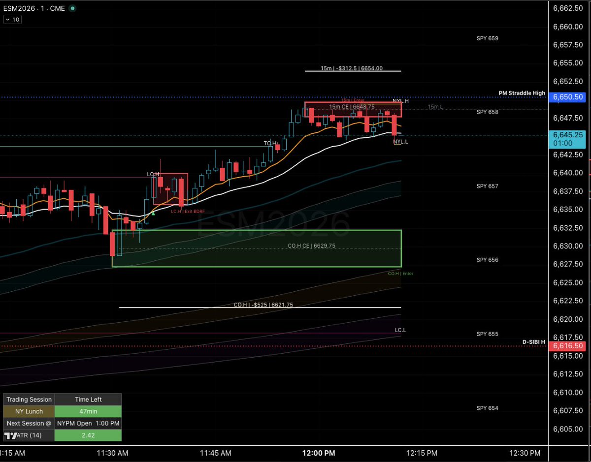The width and height of the screenshot is (591, 462).
Task: Click the SPY 658 level label
Action: [x=488, y=112]
